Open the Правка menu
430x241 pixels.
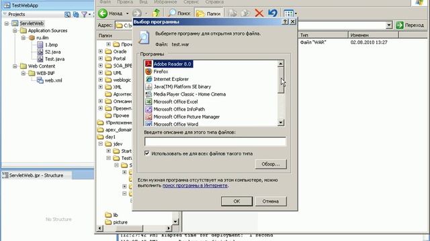[x=125, y=2]
